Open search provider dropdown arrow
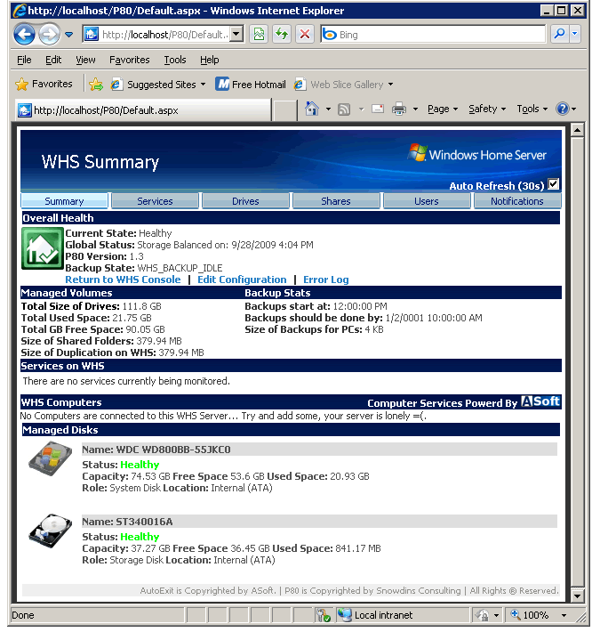The image size is (600, 632). (574, 35)
